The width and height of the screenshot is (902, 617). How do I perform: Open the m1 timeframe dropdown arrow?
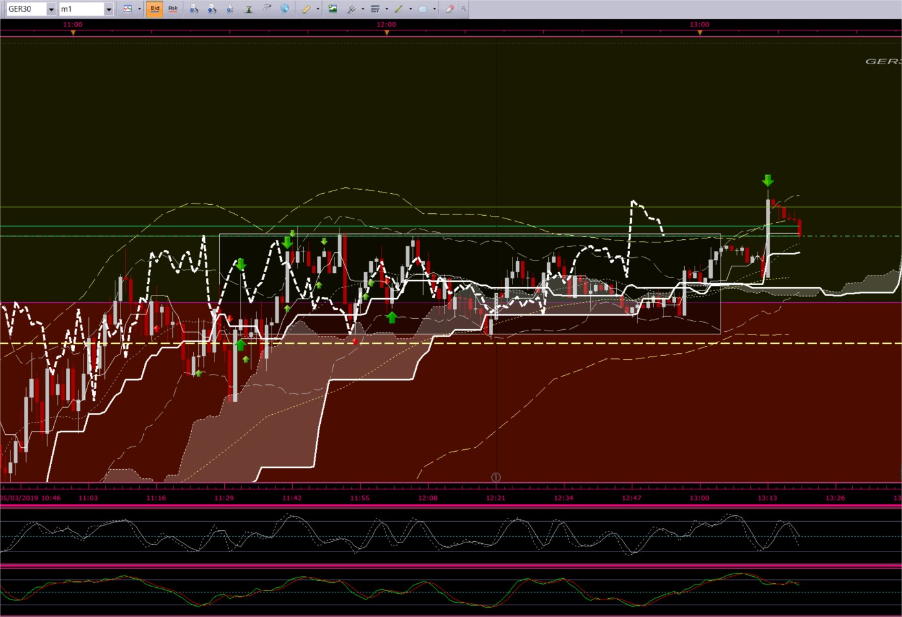109,9
